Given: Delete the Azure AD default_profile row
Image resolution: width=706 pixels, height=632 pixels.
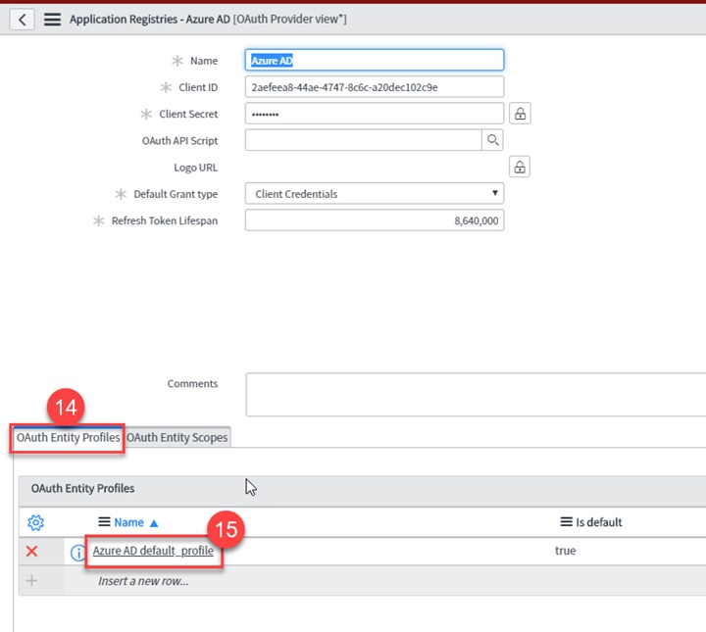Looking at the screenshot, I should click(31, 551).
